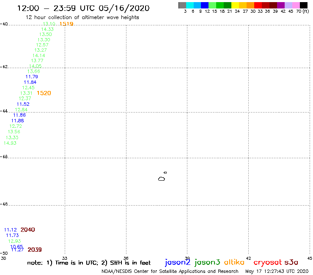
Task: Click the pure blue swatch in the color scale
Action: (205, 5)
